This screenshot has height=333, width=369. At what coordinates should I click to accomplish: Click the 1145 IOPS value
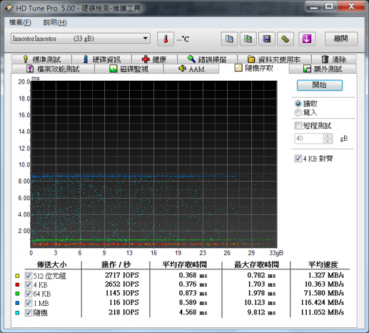122,293
